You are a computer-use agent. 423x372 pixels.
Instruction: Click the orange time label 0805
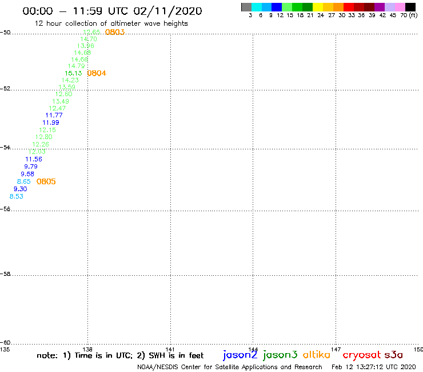46,181
